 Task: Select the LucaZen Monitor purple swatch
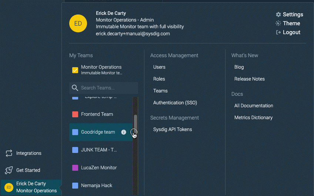[x=75, y=168]
